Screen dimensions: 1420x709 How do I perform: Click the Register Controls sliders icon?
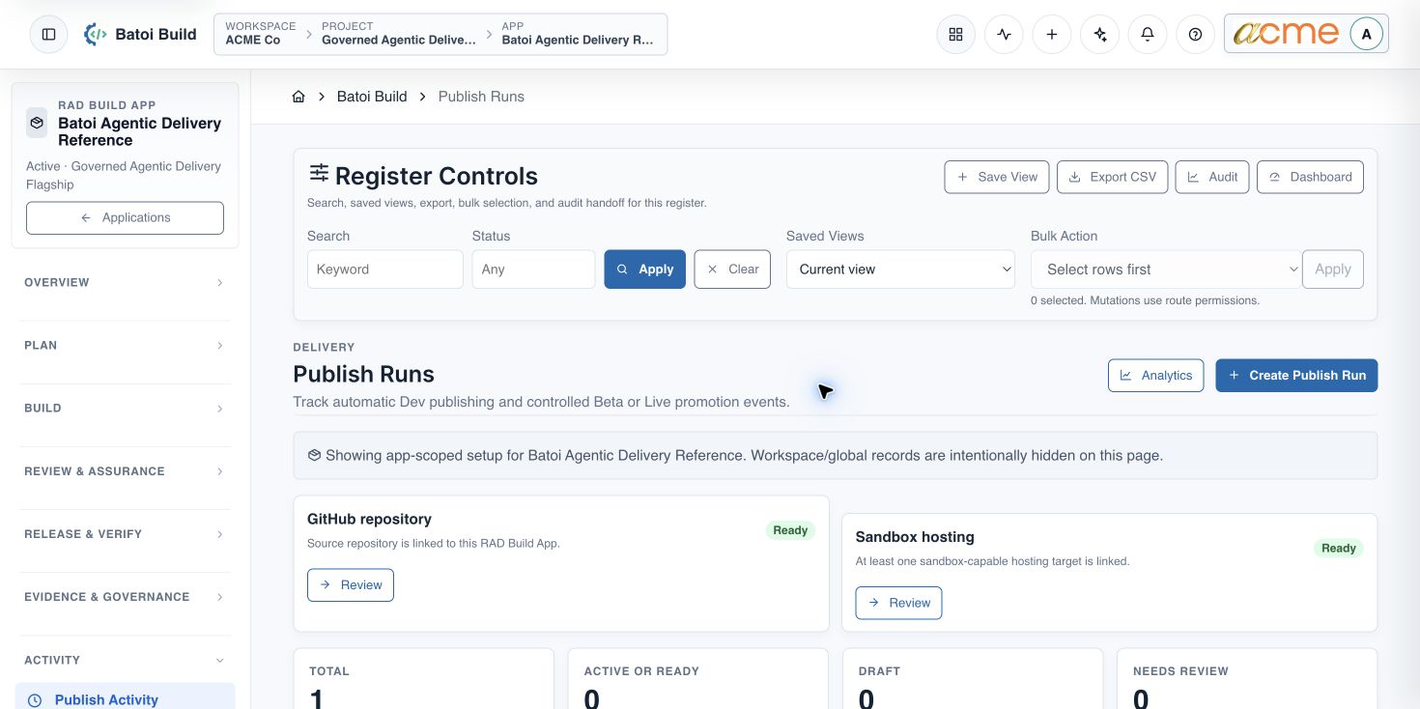click(319, 173)
